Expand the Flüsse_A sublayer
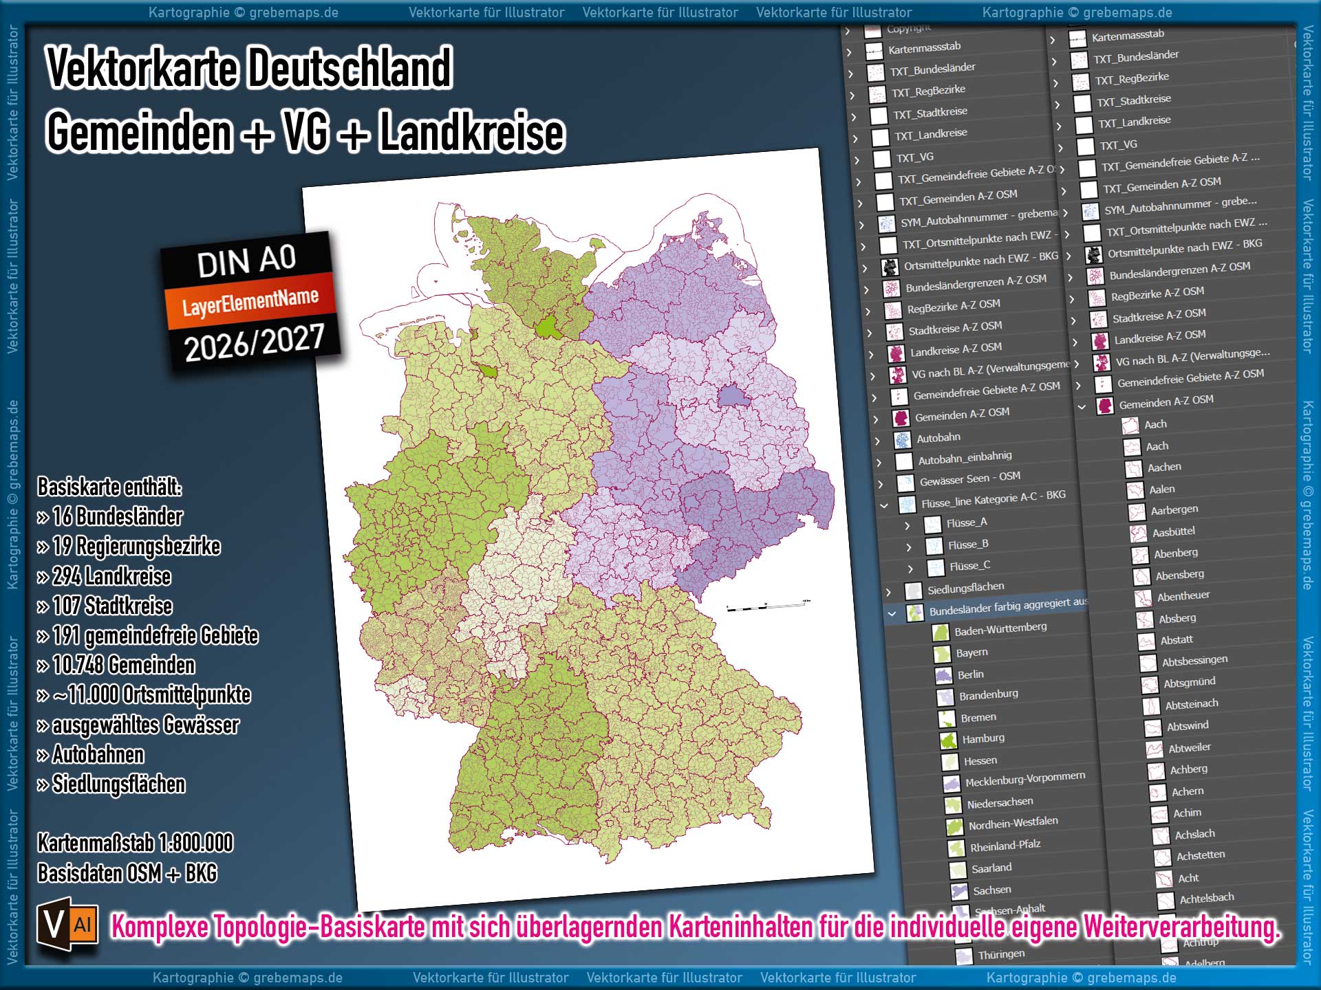Screen dimensions: 1321x990 907,527
